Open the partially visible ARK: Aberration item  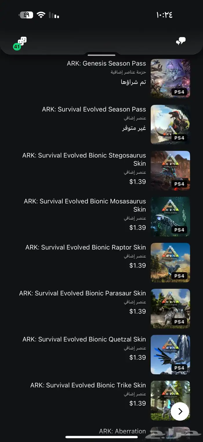click(x=122, y=431)
